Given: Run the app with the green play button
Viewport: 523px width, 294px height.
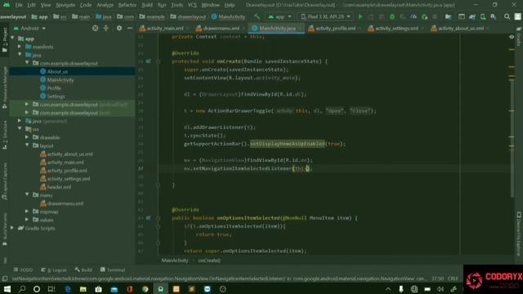Looking at the screenshot, I should click(360, 16).
